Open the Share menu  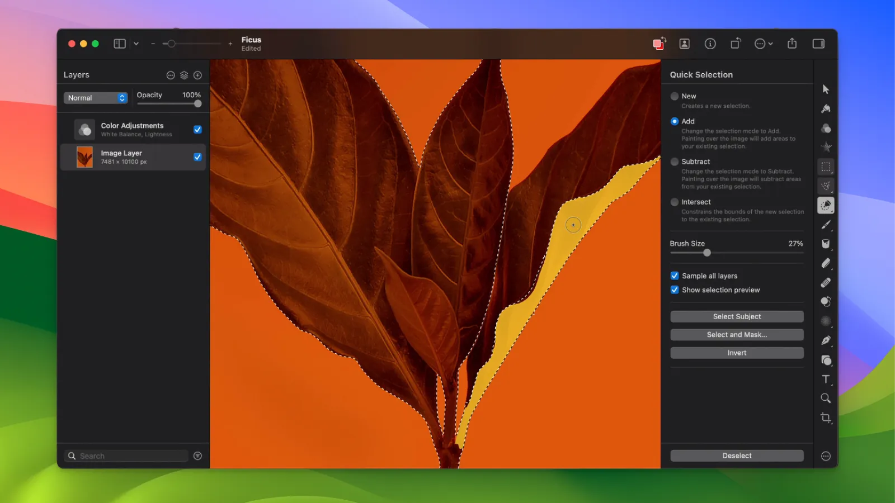point(792,44)
